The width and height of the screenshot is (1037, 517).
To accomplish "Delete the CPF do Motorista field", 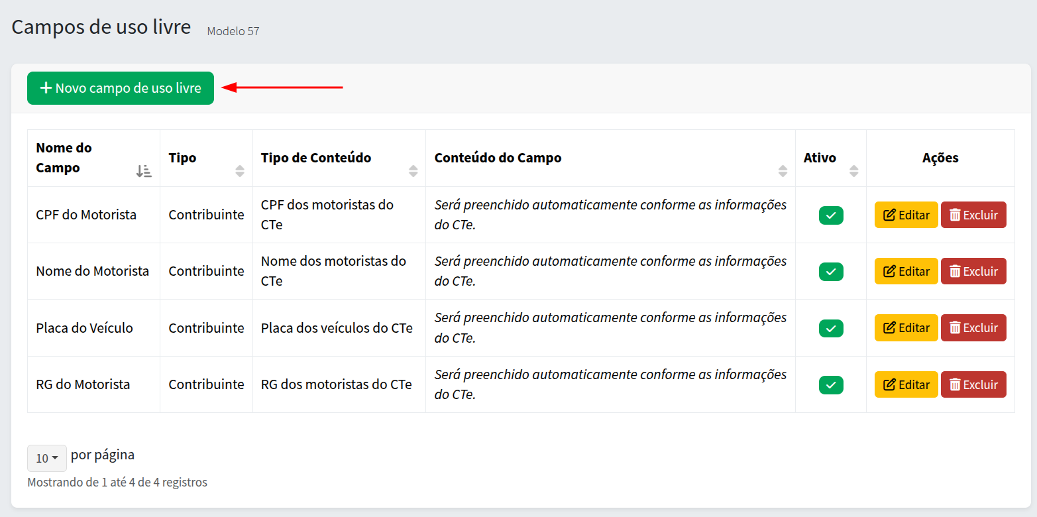I will point(973,215).
